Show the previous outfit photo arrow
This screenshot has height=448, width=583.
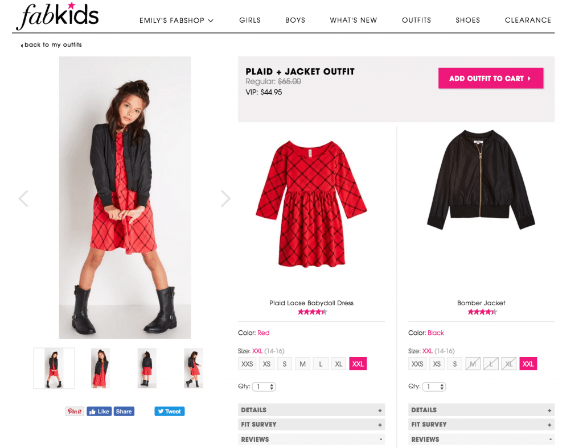[23, 198]
